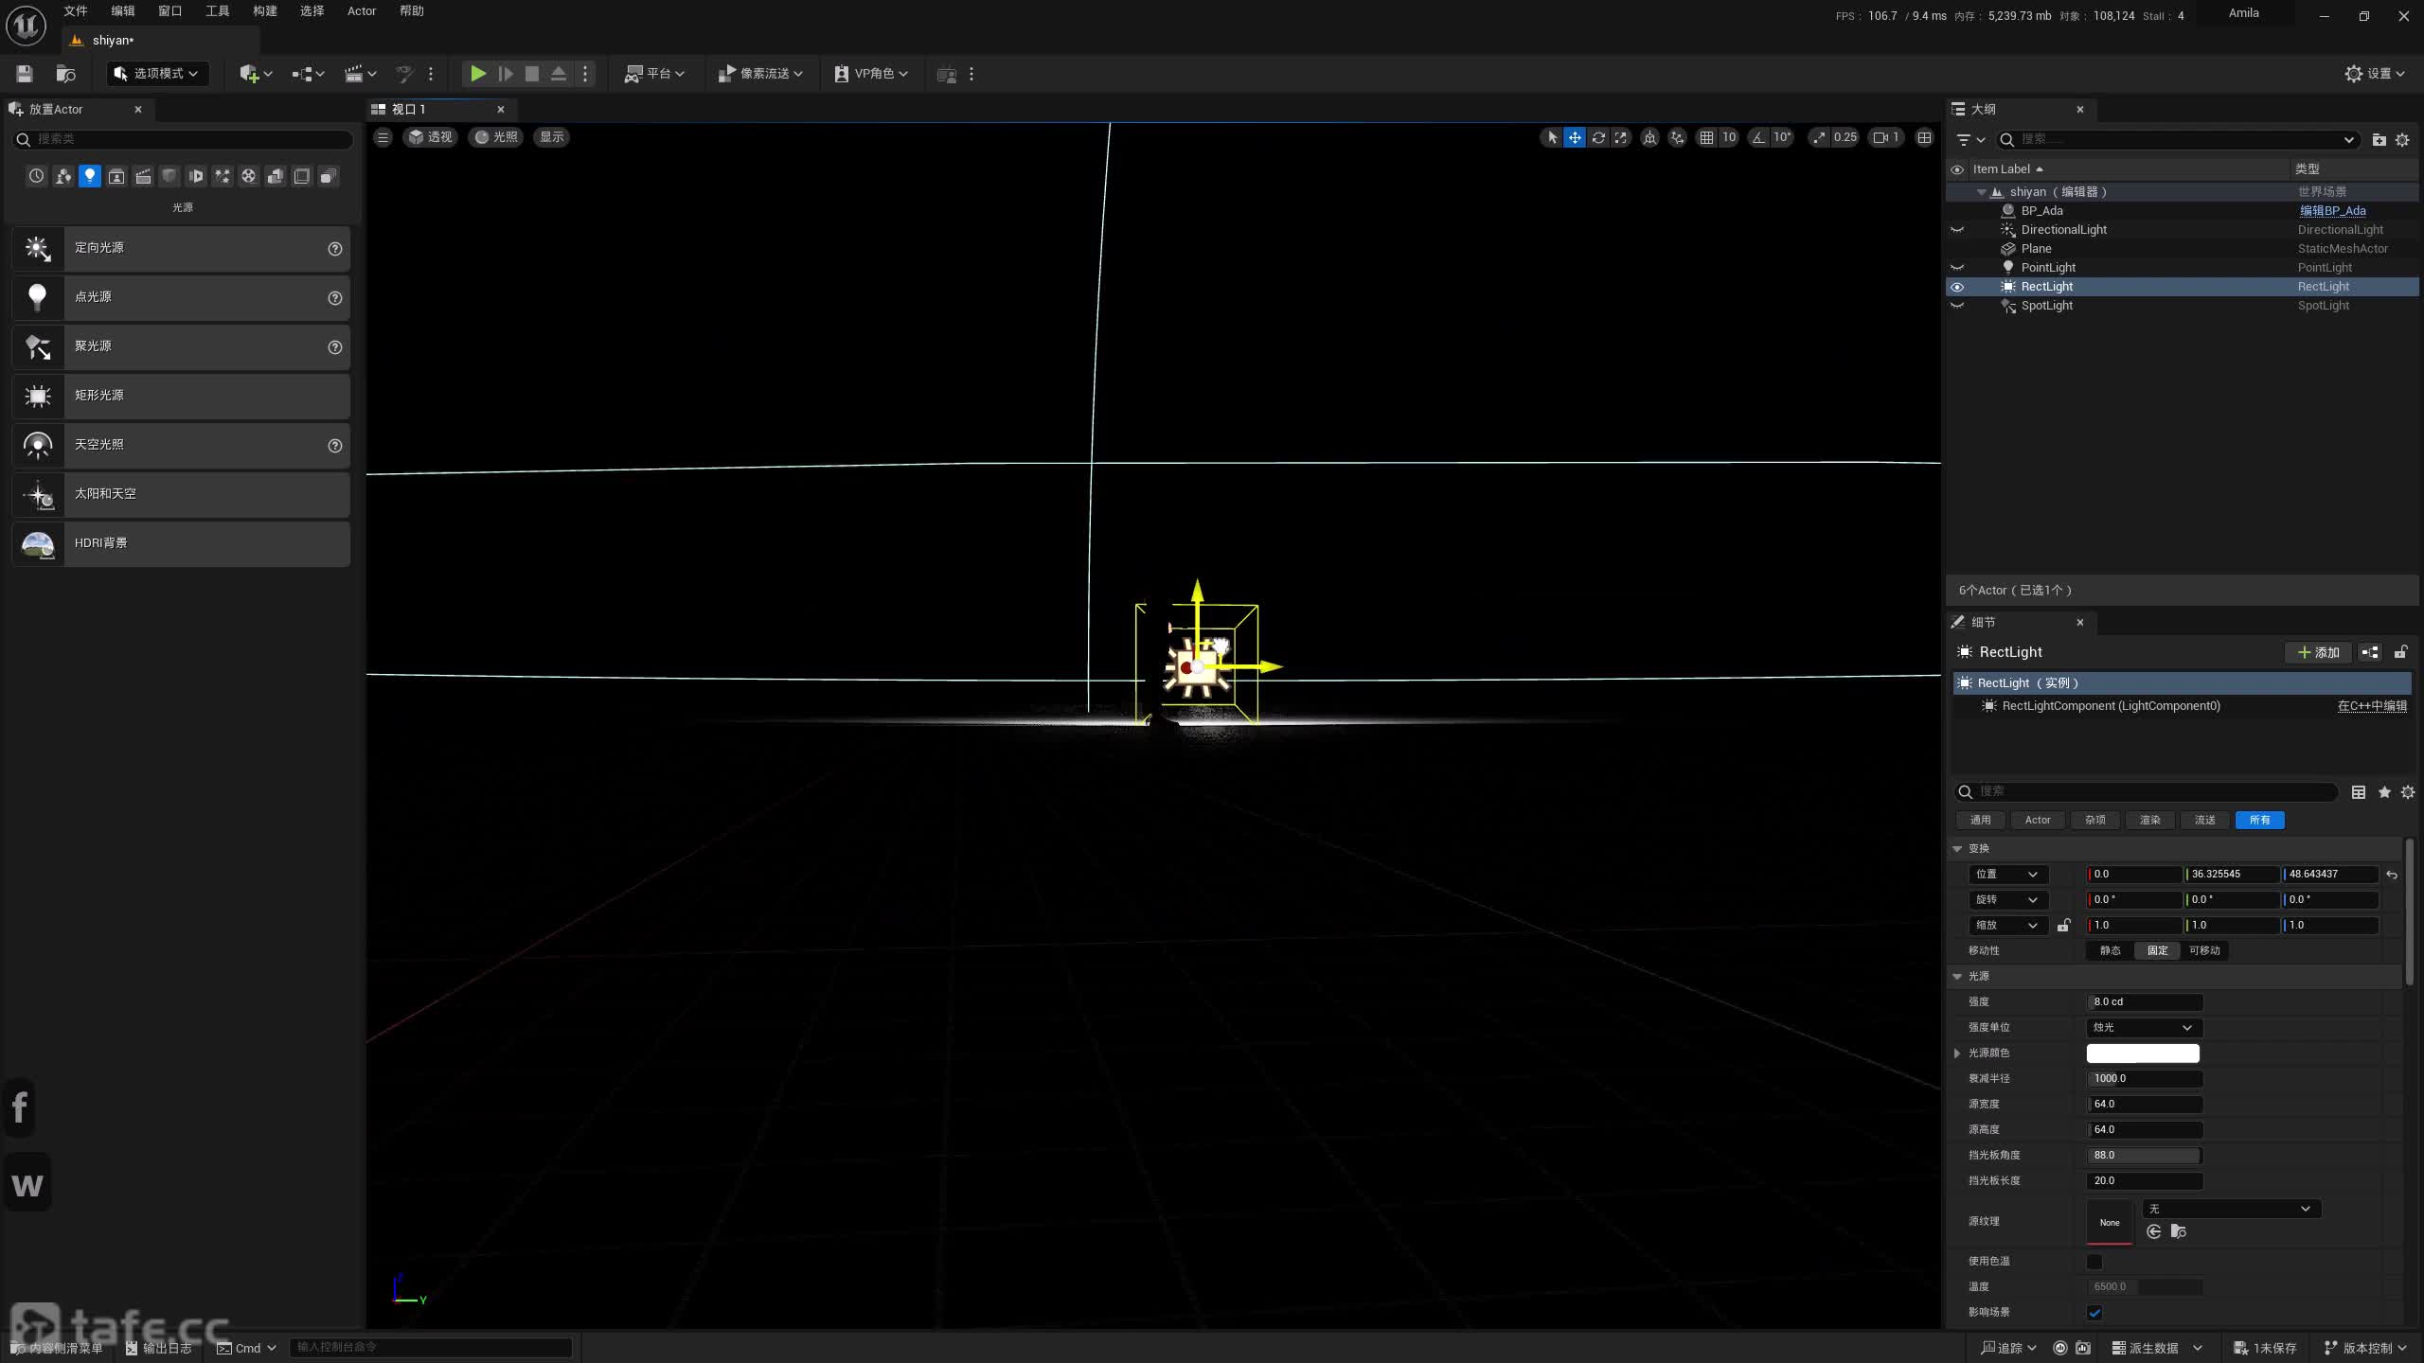Viewport: 2424px width, 1363px height.
Task: Open the 编辑BP_Ada blueprint link
Action: pos(2332,211)
